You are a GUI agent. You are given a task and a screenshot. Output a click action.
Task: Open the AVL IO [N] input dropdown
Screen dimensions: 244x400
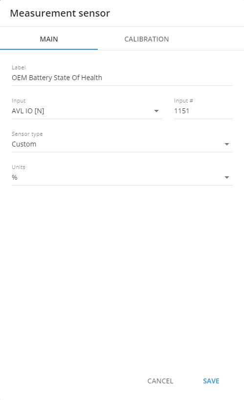pyautogui.click(x=87, y=111)
